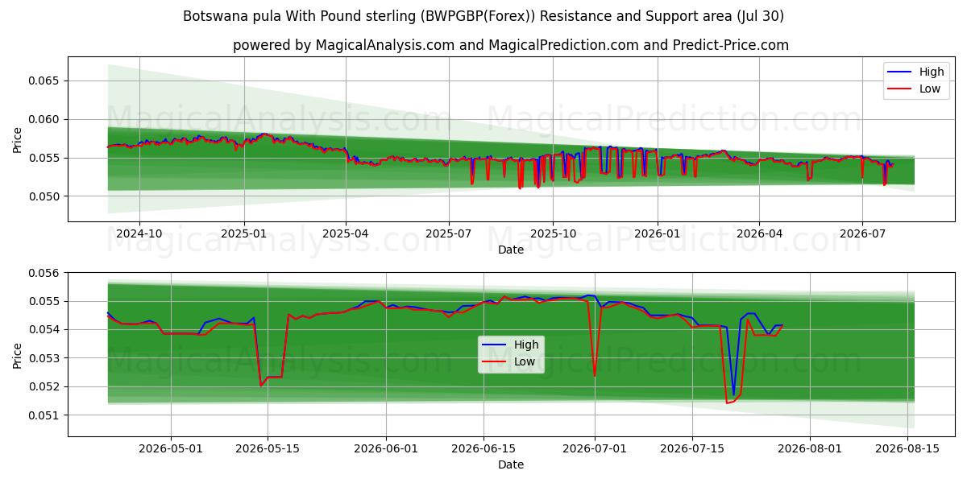Click the 2025-07 date label on top chart
Screen dimensions: 967x483
[x=448, y=234]
